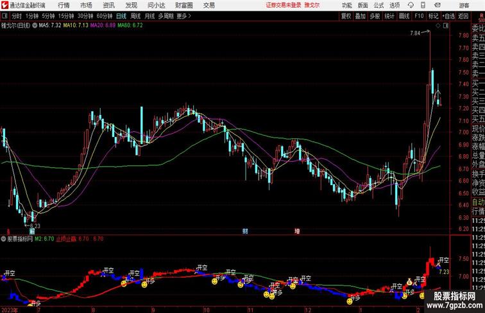Click the 标记 toolbar button

click(x=433, y=16)
